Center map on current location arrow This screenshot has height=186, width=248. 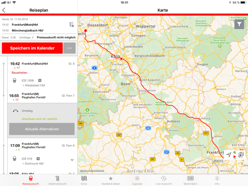(229, 155)
